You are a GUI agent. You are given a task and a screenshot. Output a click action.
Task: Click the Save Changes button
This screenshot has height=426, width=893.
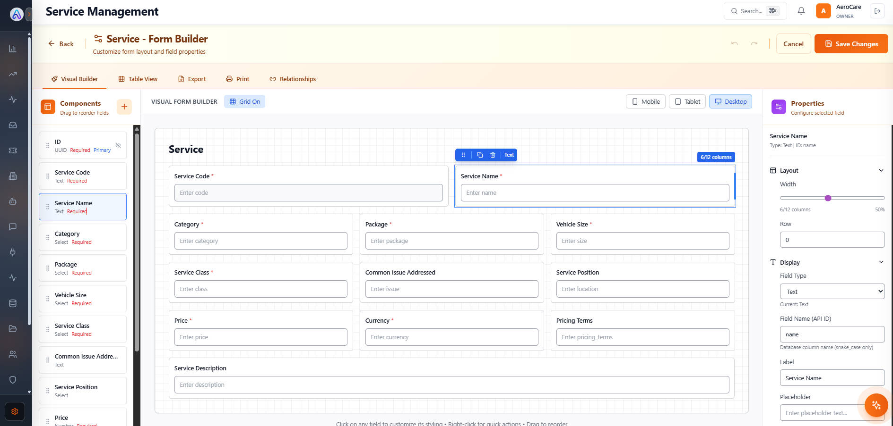[x=850, y=43]
